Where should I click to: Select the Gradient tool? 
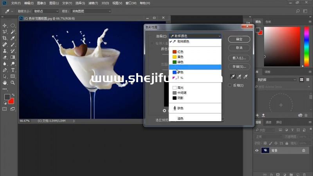pos(13,57)
